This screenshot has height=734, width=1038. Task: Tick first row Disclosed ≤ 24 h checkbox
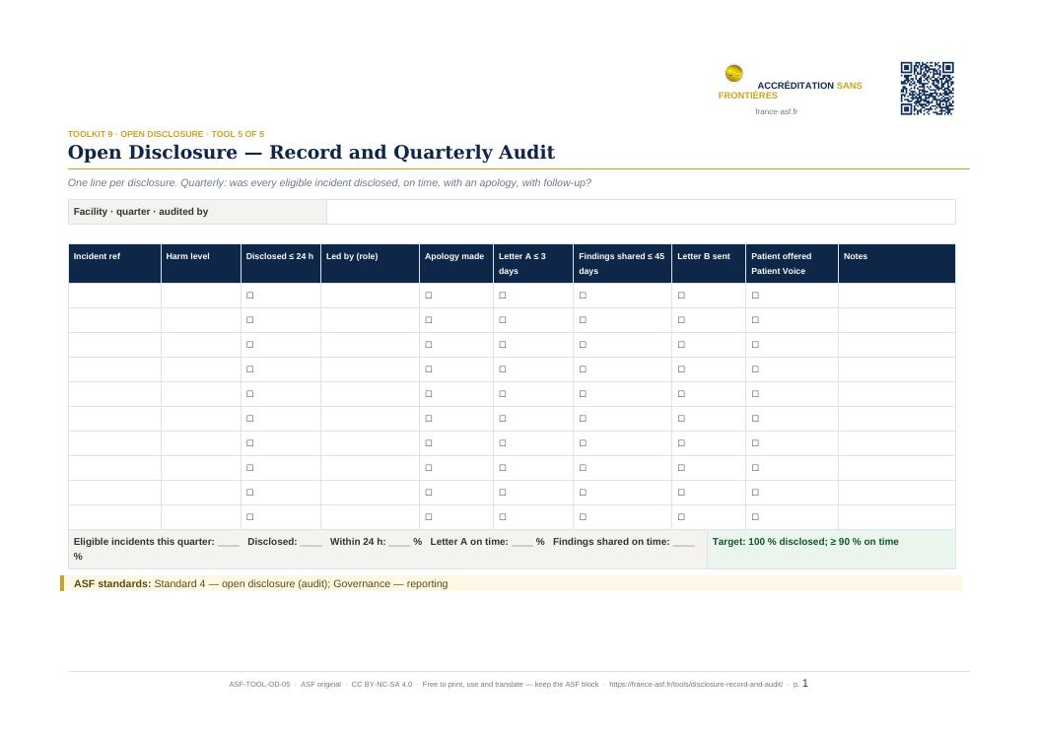(x=249, y=296)
